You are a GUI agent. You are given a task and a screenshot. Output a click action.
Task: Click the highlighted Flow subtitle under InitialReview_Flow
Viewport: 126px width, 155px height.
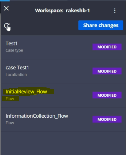(10, 99)
